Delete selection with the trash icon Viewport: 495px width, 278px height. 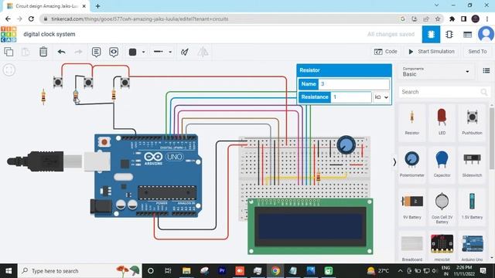[x=43, y=52]
